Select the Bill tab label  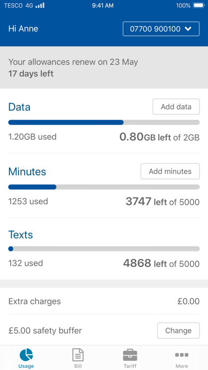(x=78, y=366)
